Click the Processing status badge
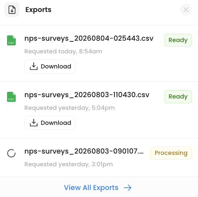Screen dimensions: 198x197 tap(171, 153)
